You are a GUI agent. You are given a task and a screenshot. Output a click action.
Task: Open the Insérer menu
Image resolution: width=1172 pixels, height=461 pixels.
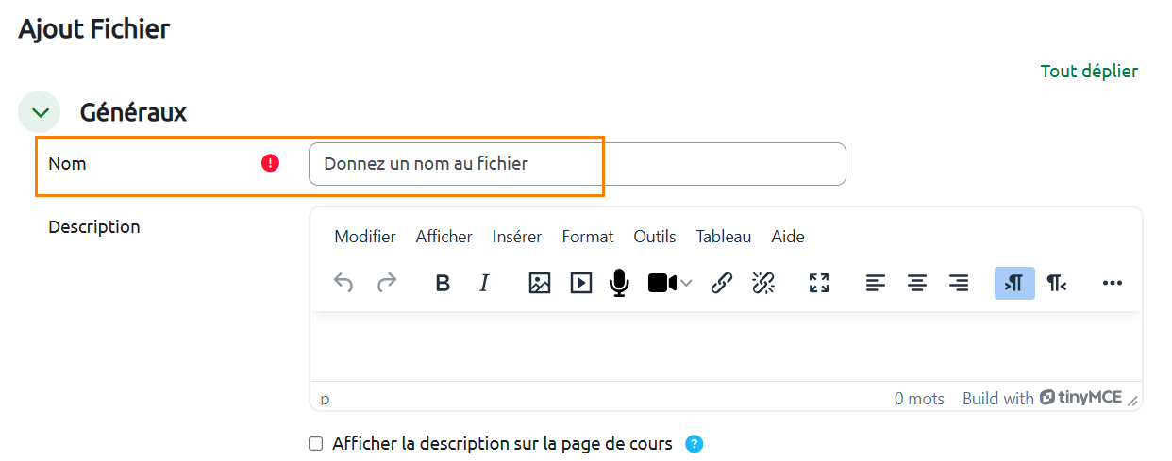point(516,237)
